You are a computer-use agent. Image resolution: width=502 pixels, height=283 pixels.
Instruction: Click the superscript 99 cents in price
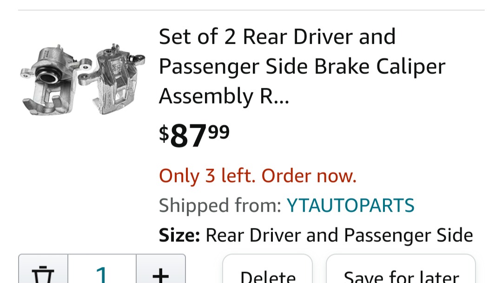click(218, 131)
